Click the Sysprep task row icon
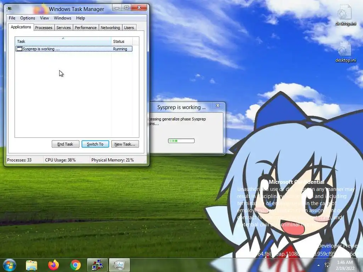The width and height of the screenshot is (363, 272). pyautogui.click(x=19, y=49)
